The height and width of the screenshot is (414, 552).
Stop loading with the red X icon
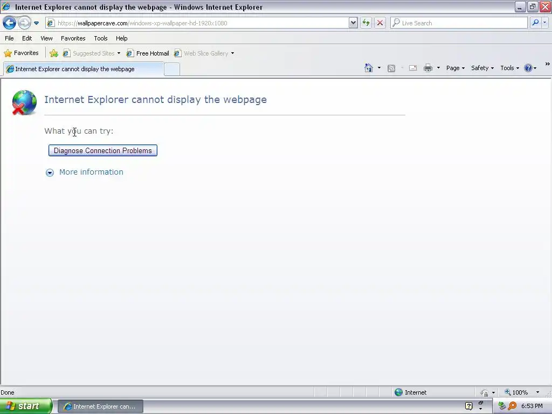(380, 23)
